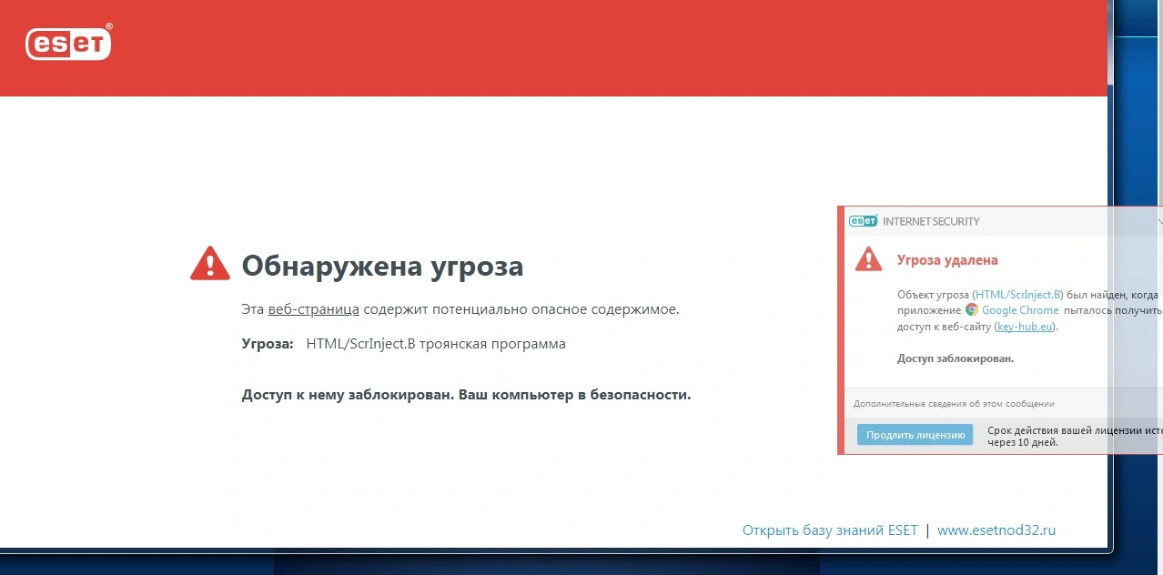Click the INTERNET SECURITY popup title text

(931, 221)
